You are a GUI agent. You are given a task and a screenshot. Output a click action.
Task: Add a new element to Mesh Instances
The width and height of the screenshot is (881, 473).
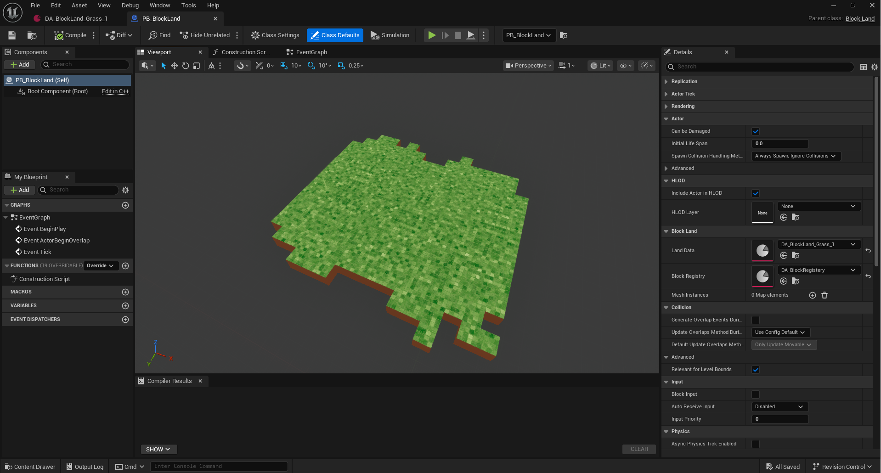point(812,295)
